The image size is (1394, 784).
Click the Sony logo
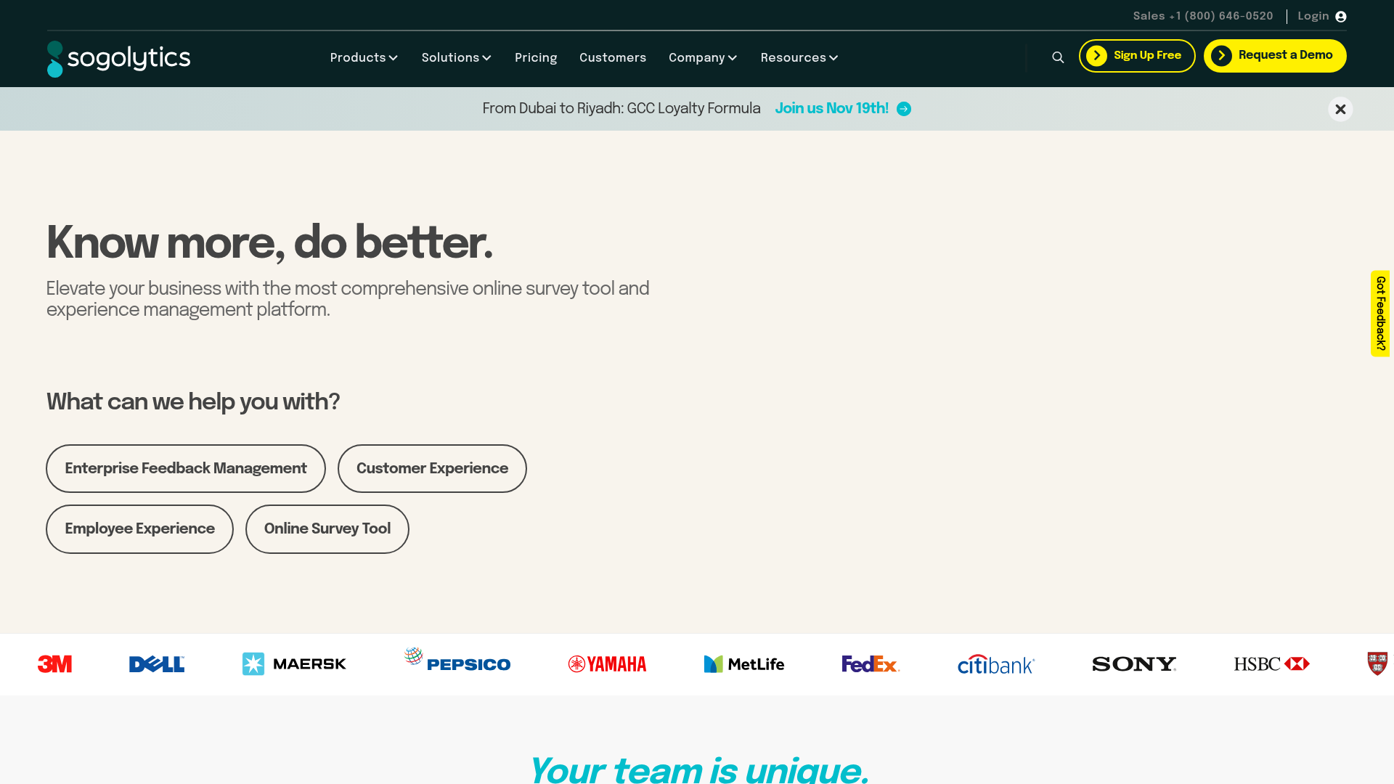click(1133, 663)
